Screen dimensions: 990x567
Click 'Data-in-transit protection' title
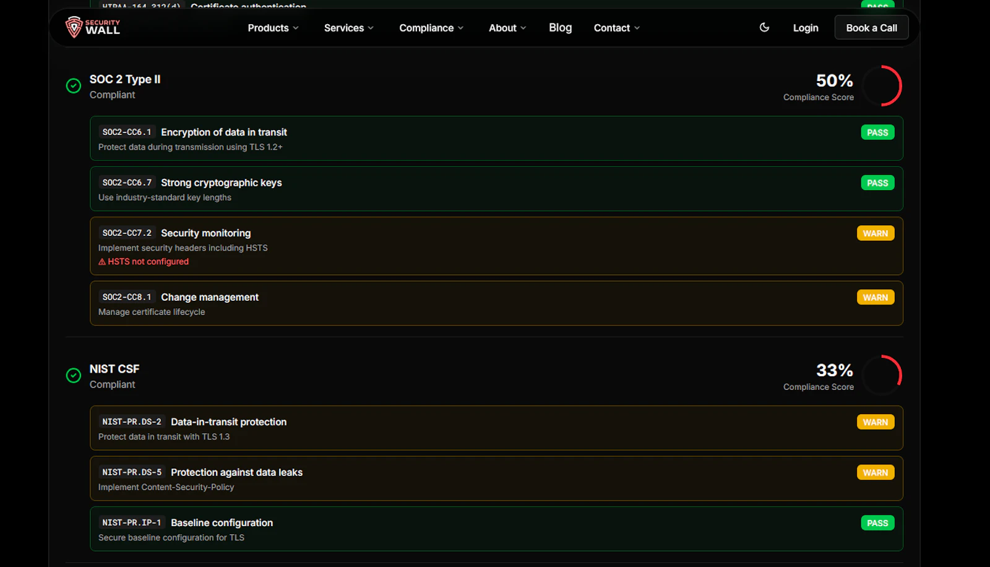coord(229,422)
